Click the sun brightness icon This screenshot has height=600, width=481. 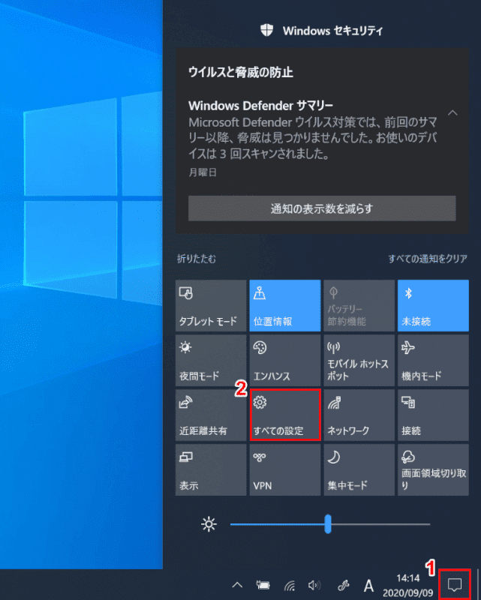209,524
